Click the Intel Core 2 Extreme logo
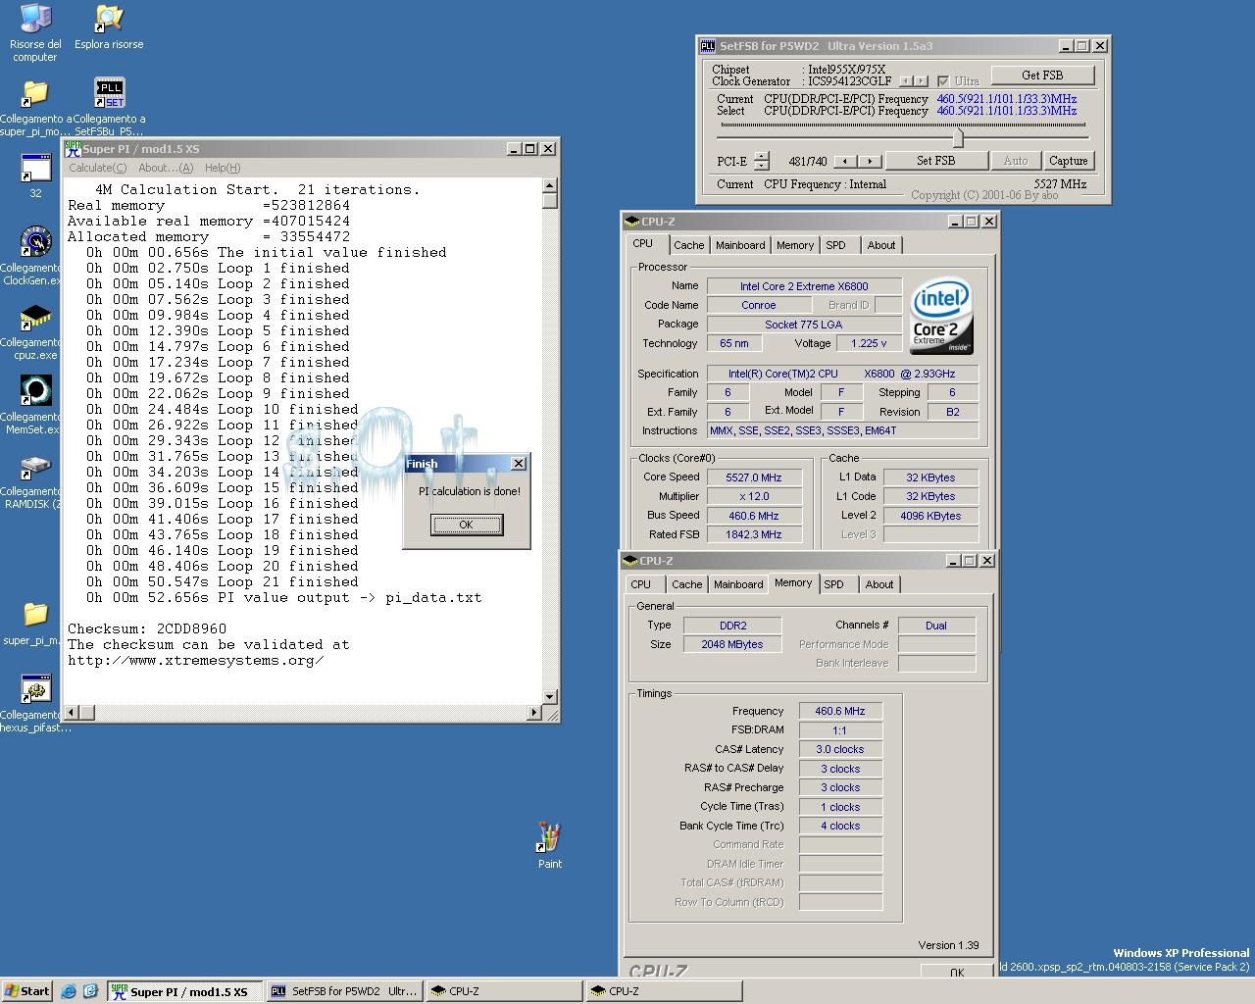Viewport: 1255px width, 1004px height. click(941, 316)
